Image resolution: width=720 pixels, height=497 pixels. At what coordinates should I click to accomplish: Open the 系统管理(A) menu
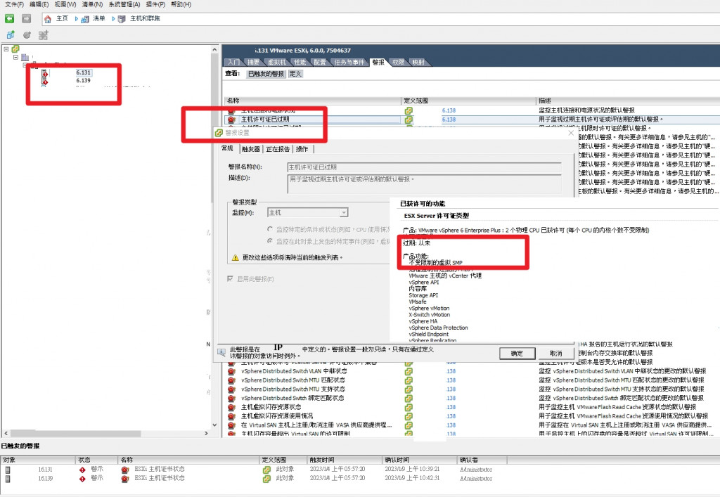(124, 4)
